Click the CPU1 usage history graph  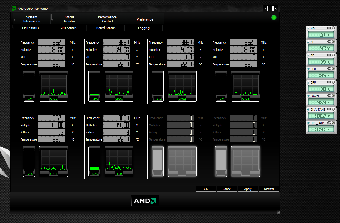point(119,86)
